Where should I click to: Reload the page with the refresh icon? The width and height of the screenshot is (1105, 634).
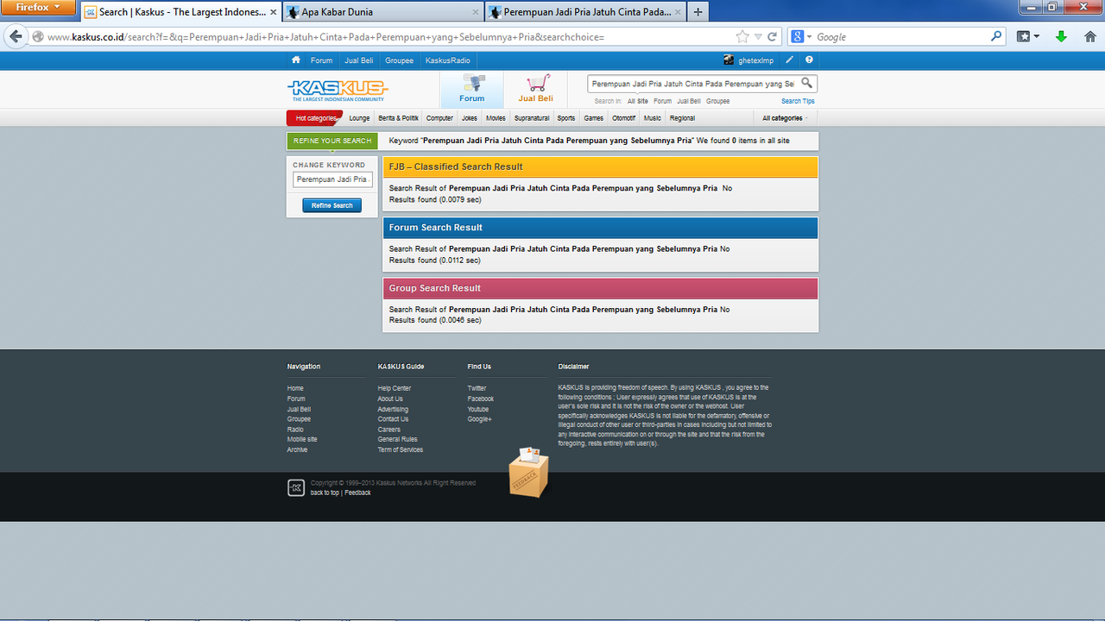point(773,37)
